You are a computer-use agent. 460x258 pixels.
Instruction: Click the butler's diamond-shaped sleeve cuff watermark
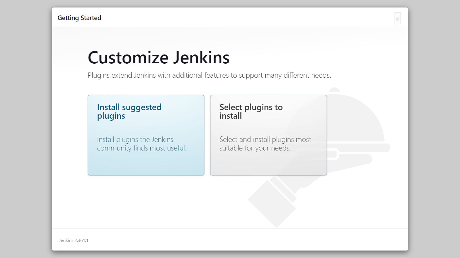[x=272, y=204]
